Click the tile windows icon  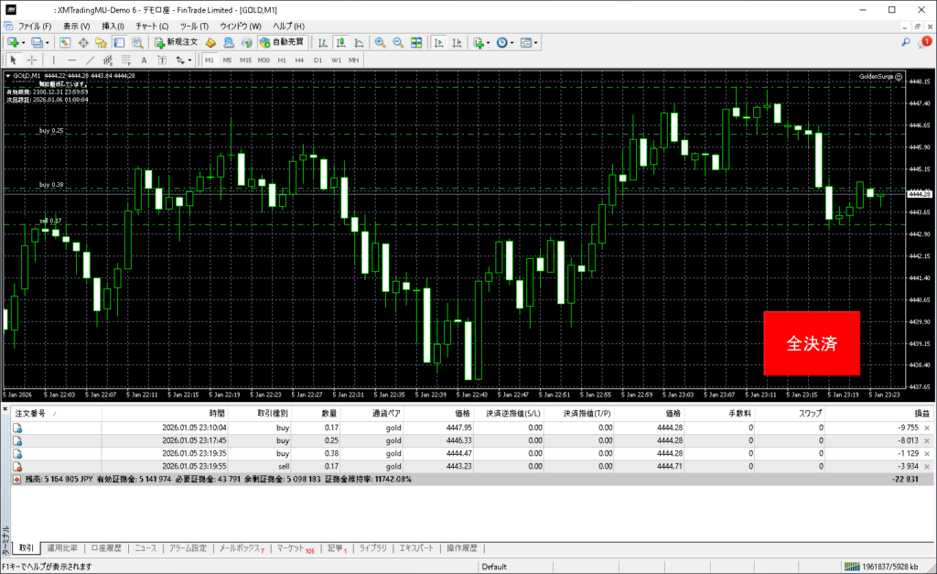click(x=416, y=42)
